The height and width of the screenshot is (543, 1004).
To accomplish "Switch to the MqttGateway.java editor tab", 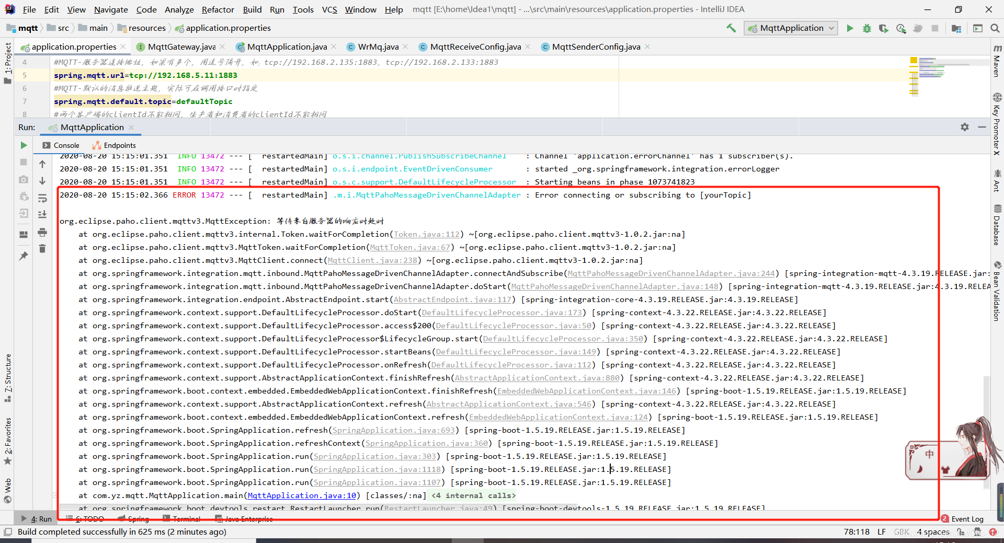I will coord(180,47).
